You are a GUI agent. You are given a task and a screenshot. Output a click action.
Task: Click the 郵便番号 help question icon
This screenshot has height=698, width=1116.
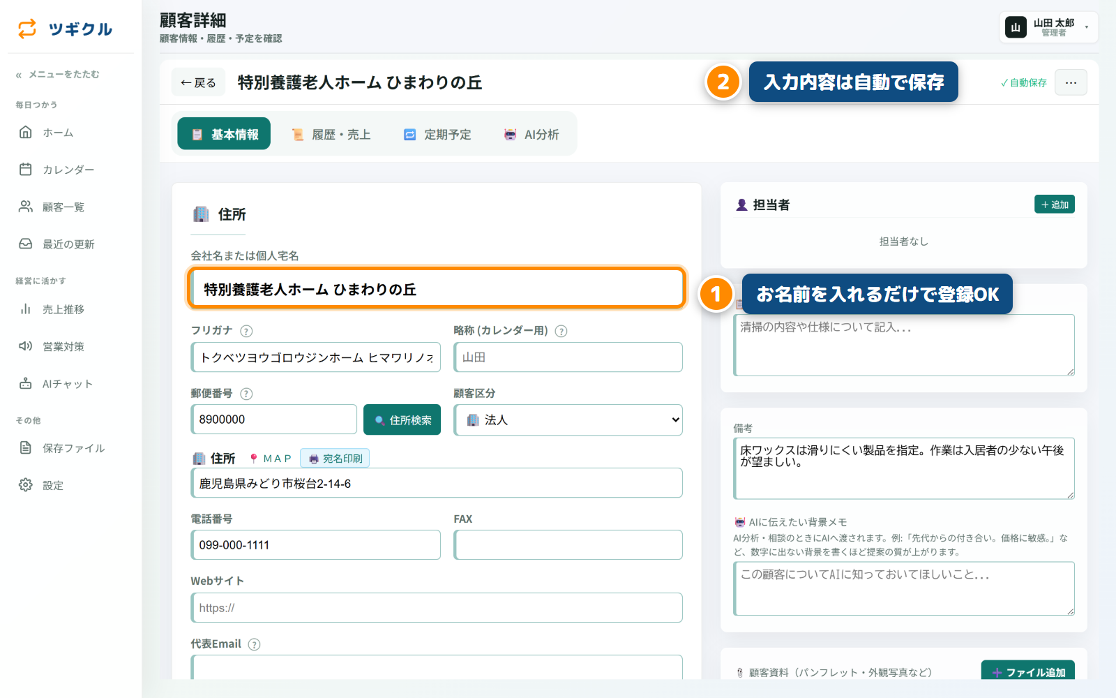(x=246, y=394)
